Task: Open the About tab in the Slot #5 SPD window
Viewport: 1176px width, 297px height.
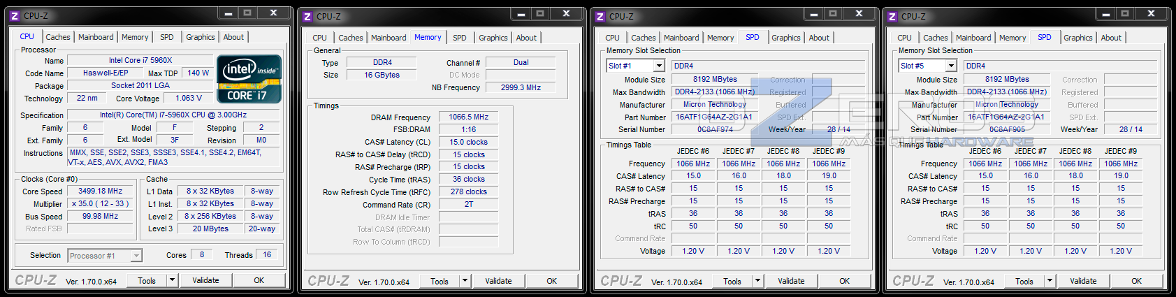Action: coord(1111,38)
